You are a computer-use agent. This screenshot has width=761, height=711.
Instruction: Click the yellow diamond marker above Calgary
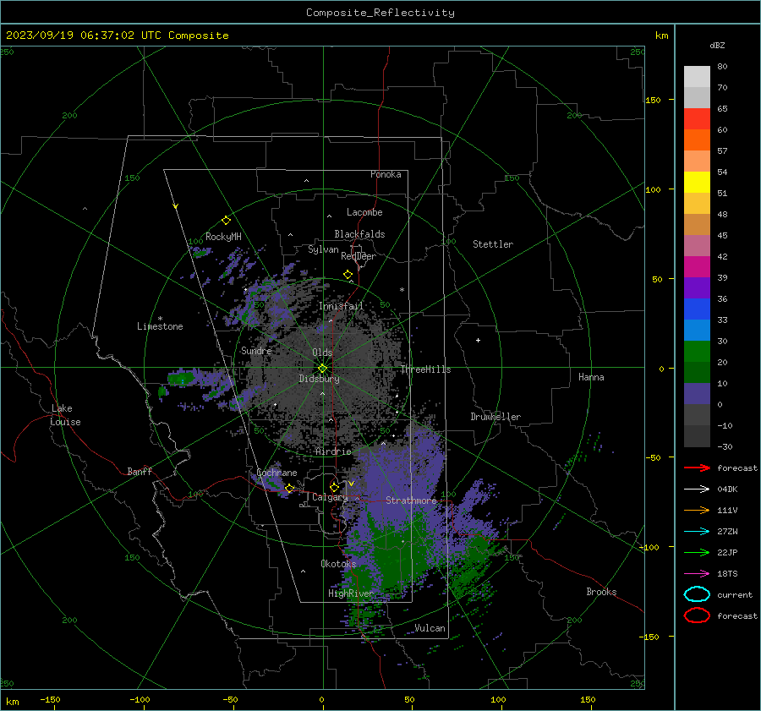coord(334,487)
